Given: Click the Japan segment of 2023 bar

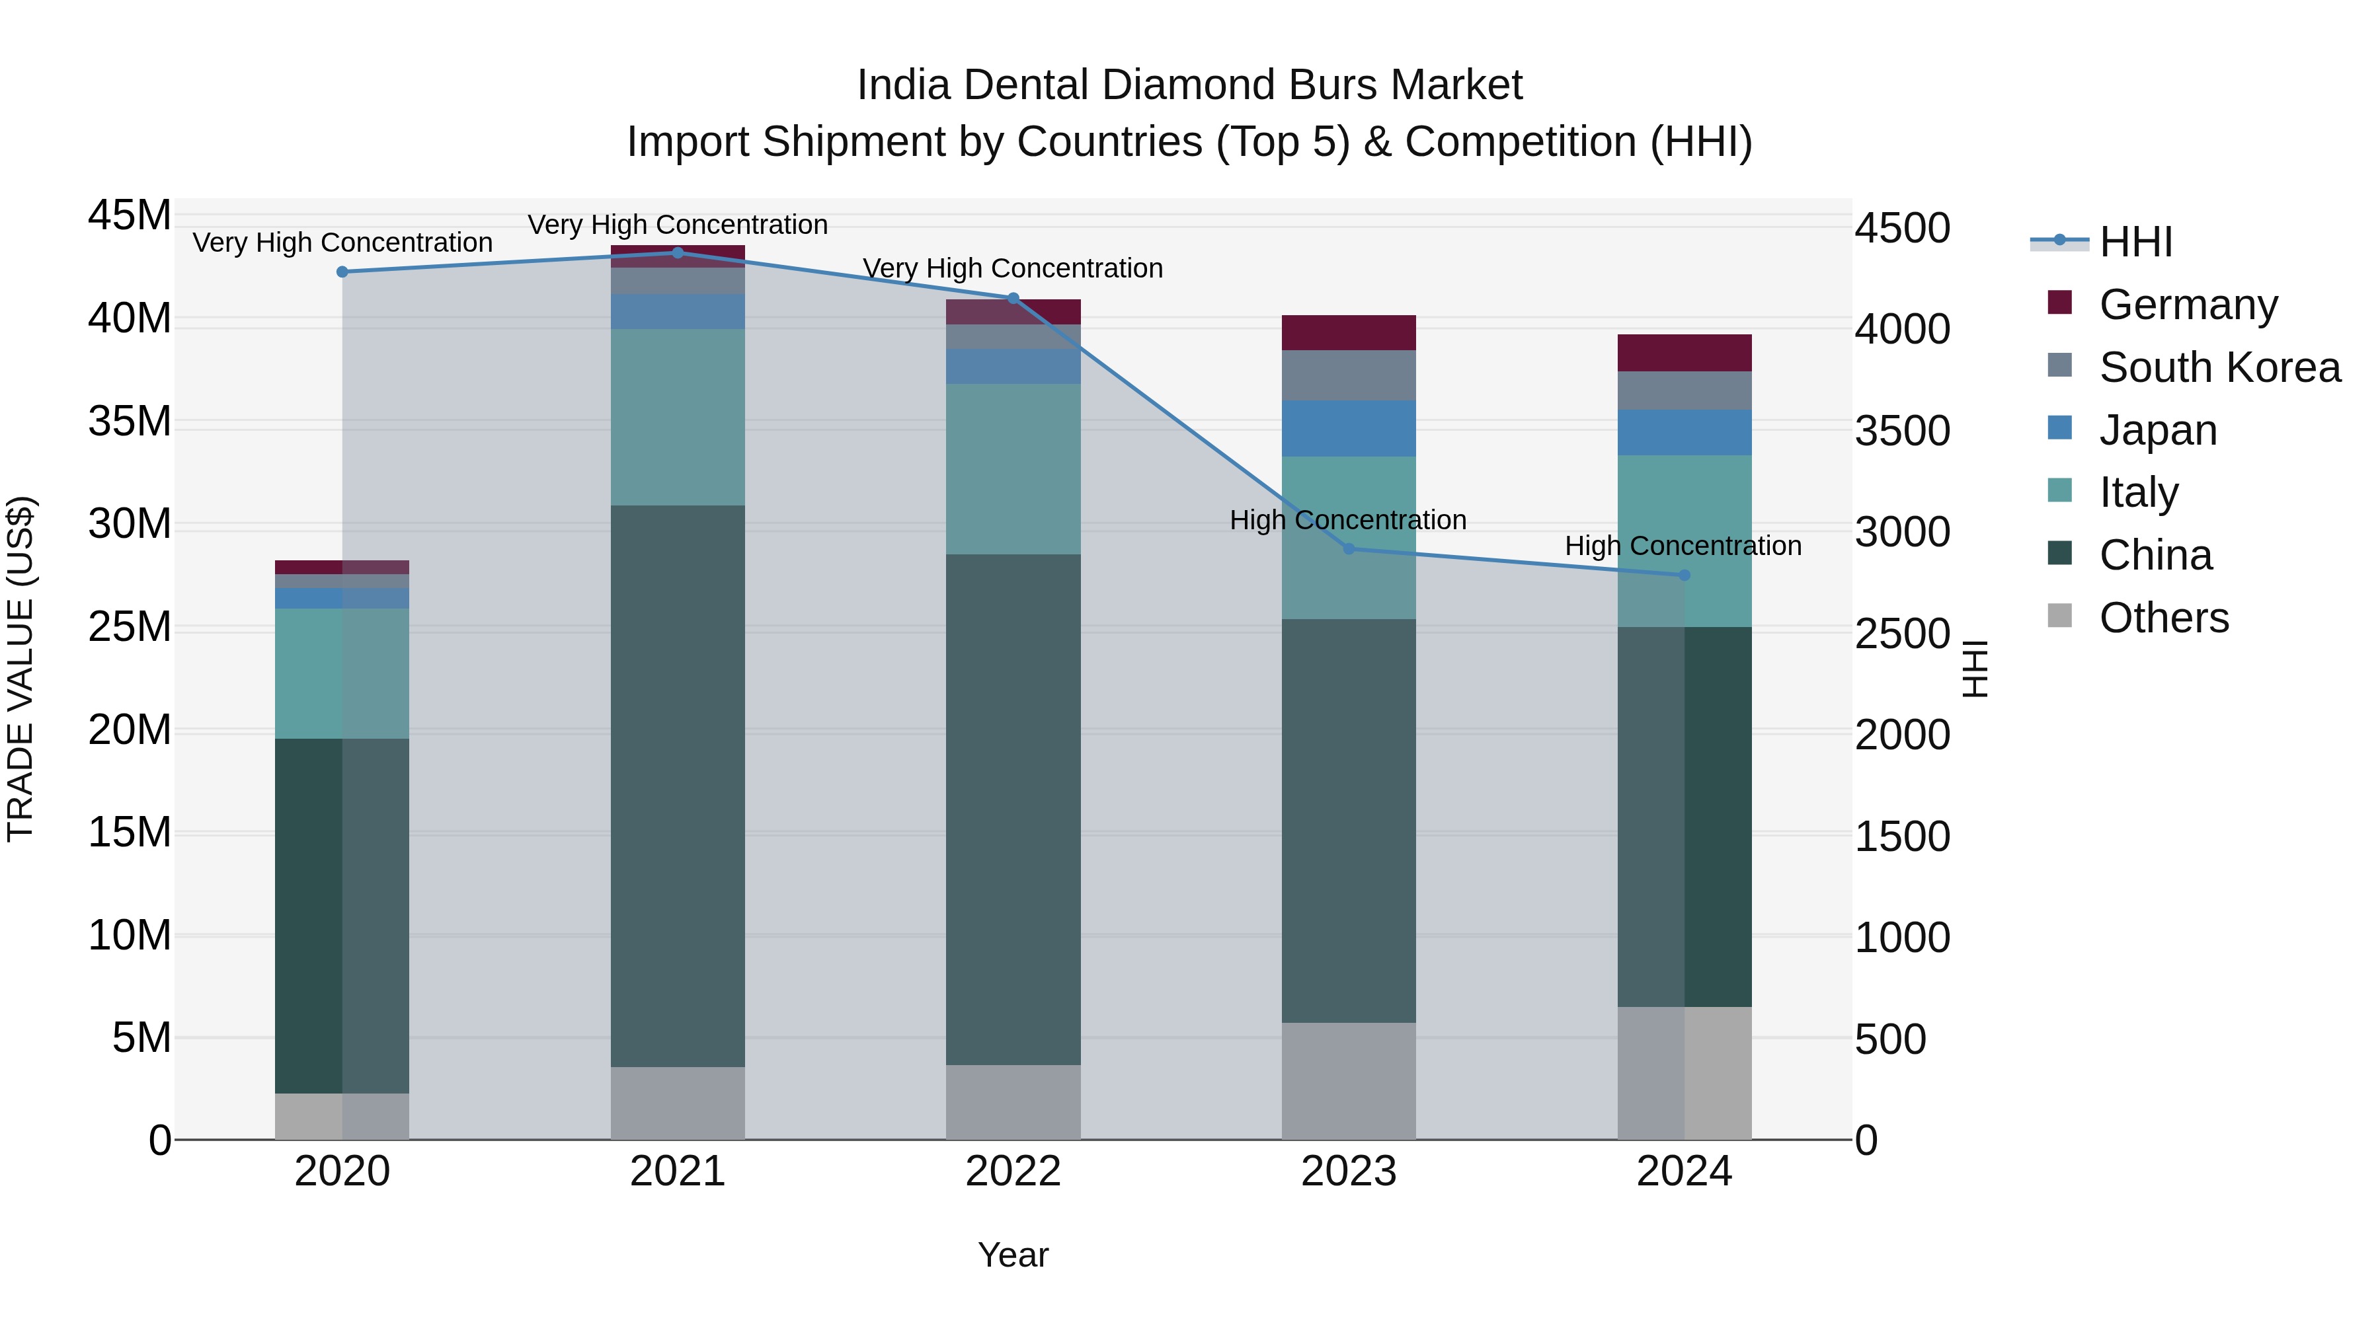Looking at the screenshot, I should coord(1349,428).
